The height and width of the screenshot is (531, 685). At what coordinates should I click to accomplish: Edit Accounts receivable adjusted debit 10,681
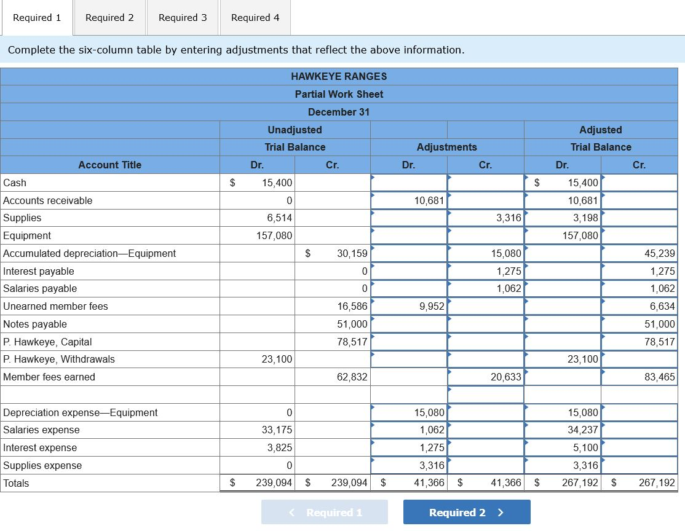[563, 200]
